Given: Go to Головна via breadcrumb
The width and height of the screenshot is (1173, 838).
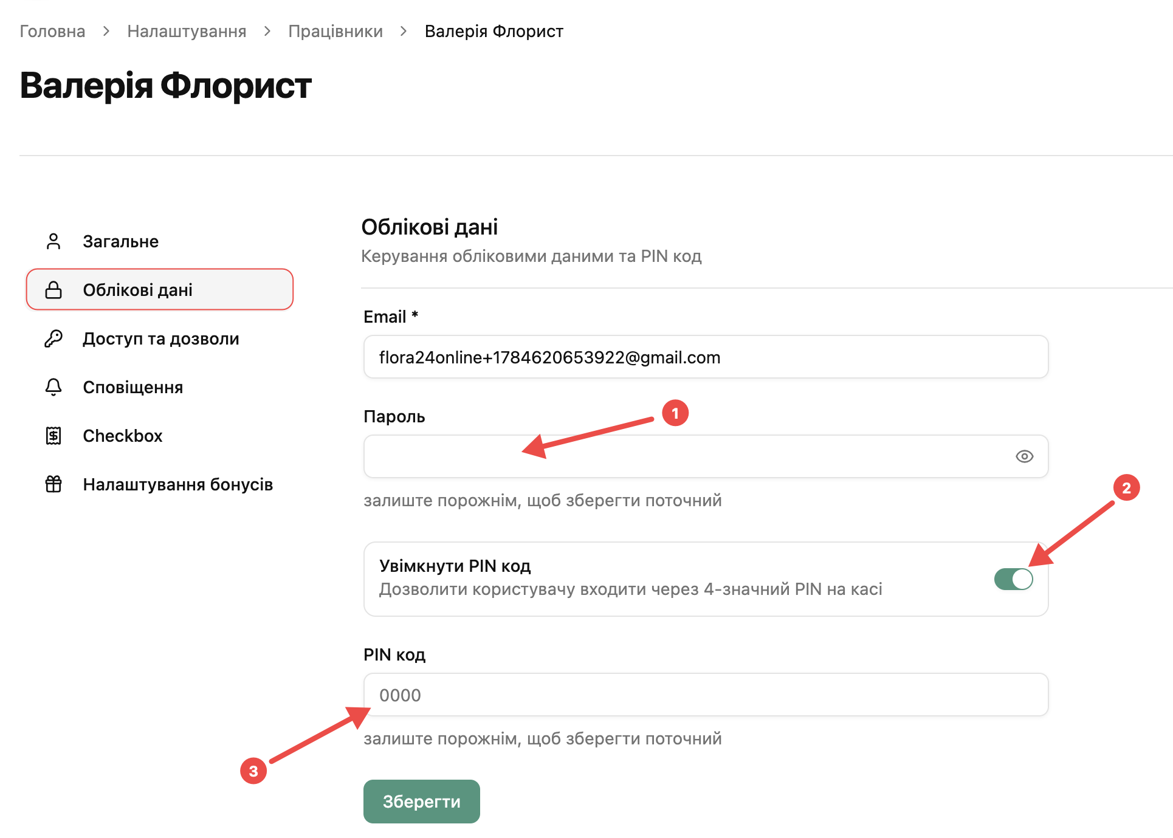Looking at the screenshot, I should point(52,31).
